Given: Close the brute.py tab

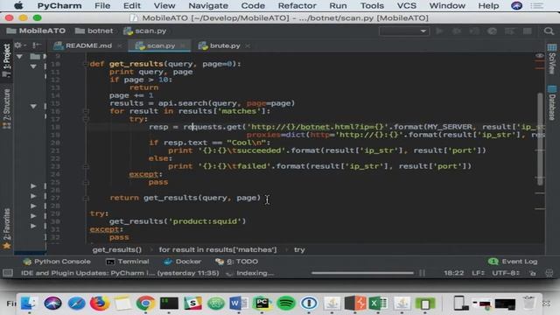Looking at the screenshot, I should tap(248, 45).
